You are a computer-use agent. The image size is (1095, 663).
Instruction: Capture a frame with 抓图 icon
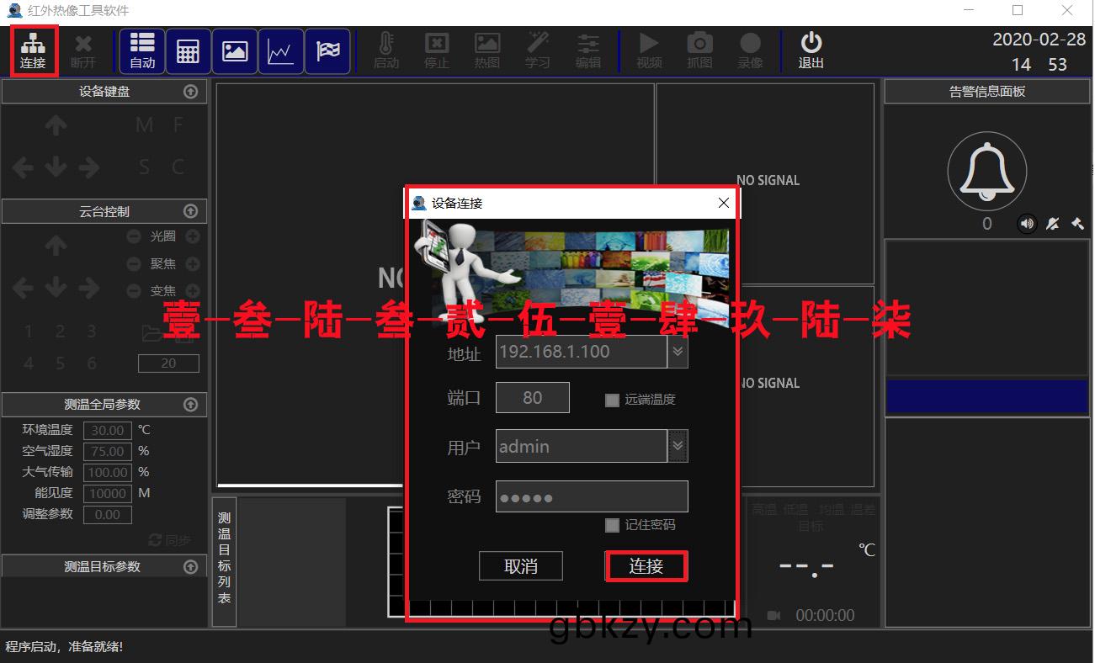(x=699, y=50)
